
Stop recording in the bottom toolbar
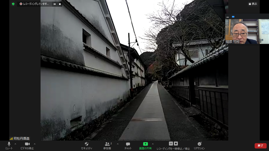coord(176,143)
